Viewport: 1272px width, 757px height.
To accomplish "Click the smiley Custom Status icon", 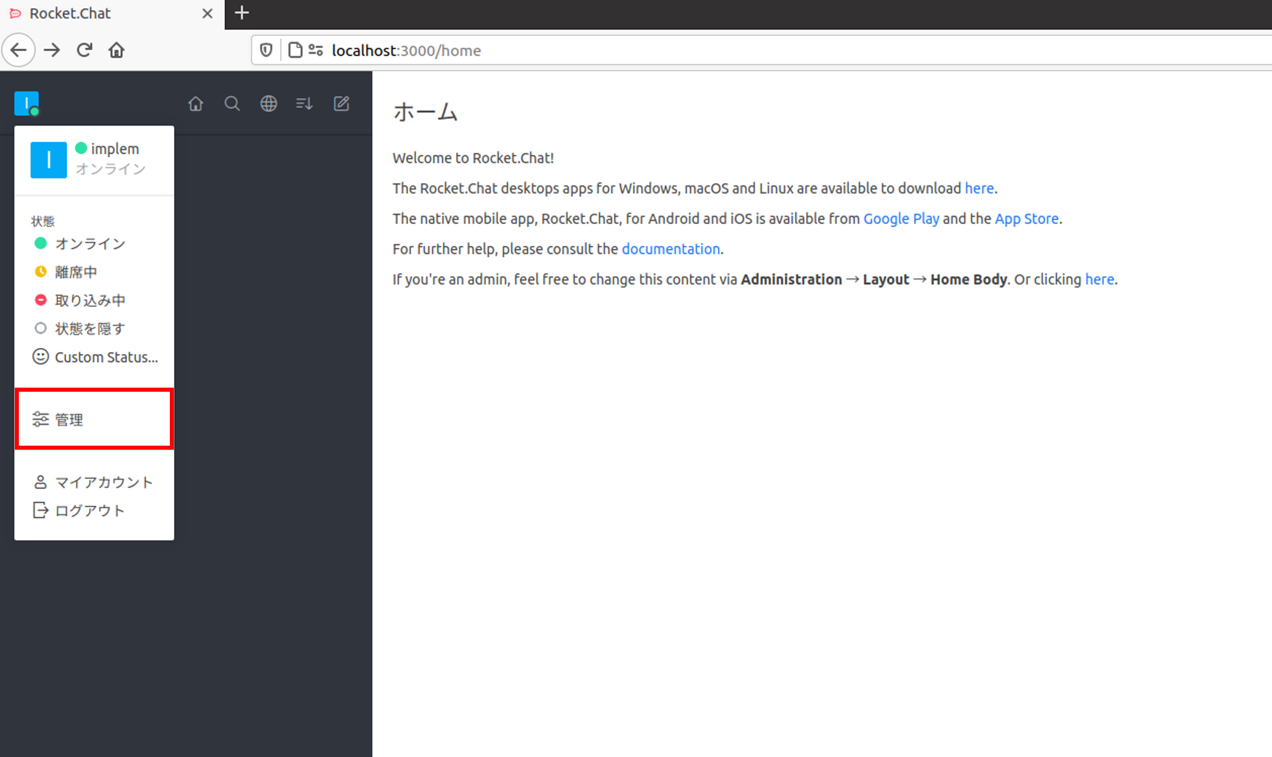I will (x=41, y=357).
